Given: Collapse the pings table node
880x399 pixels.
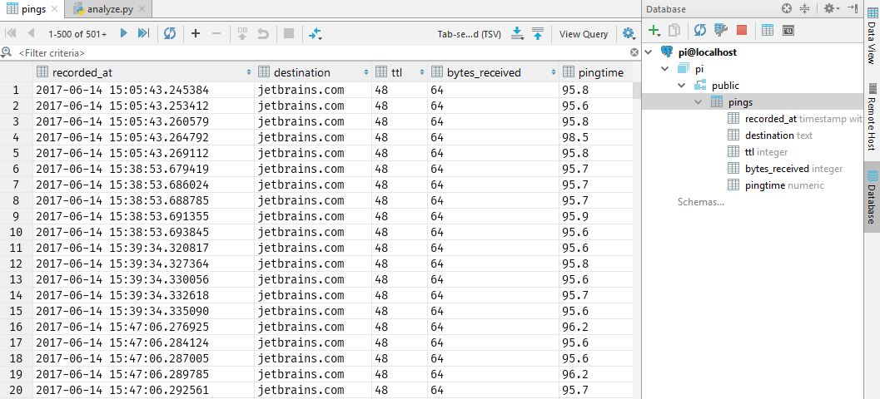Looking at the screenshot, I should [x=699, y=102].
